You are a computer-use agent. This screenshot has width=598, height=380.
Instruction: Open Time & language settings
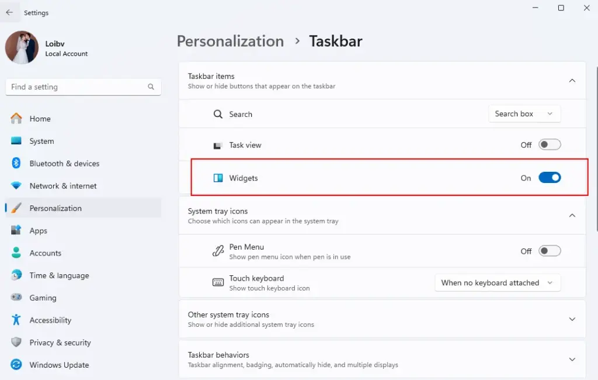(x=83, y=275)
